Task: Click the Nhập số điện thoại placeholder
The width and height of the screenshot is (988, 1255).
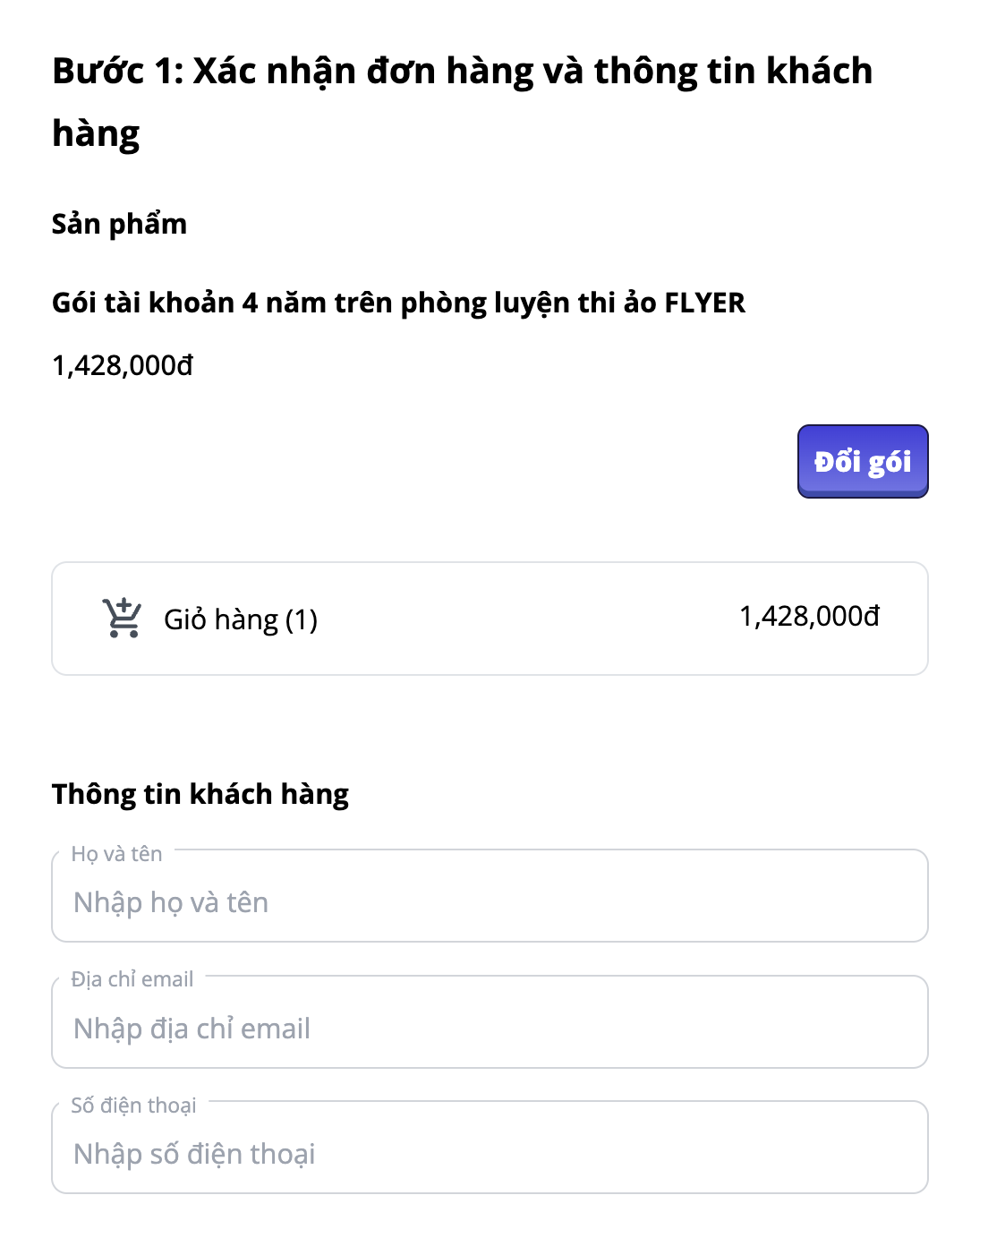Action: (194, 1154)
